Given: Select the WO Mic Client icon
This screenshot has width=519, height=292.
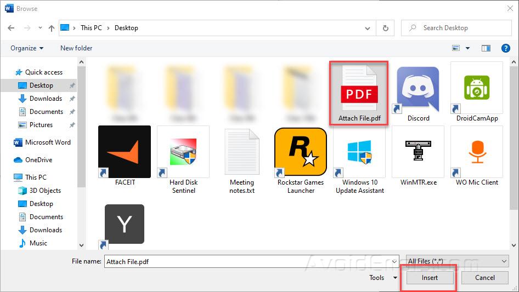Looking at the screenshot, I should click(x=476, y=152).
